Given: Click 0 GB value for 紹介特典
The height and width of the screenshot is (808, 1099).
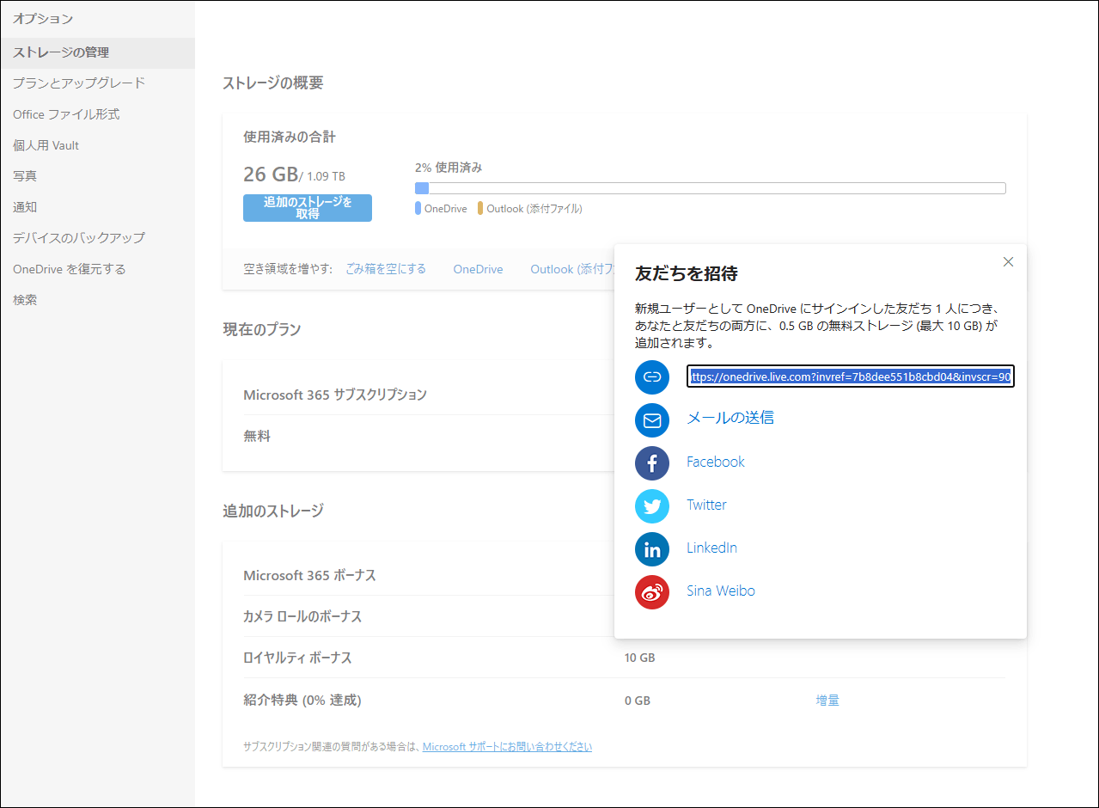Looking at the screenshot, I should click(638, 701).
